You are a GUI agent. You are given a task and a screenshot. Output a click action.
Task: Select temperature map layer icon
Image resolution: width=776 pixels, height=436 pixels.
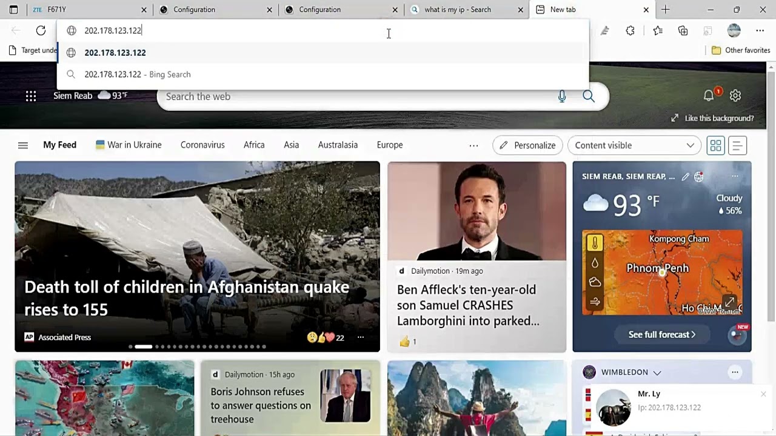(595, 243)
